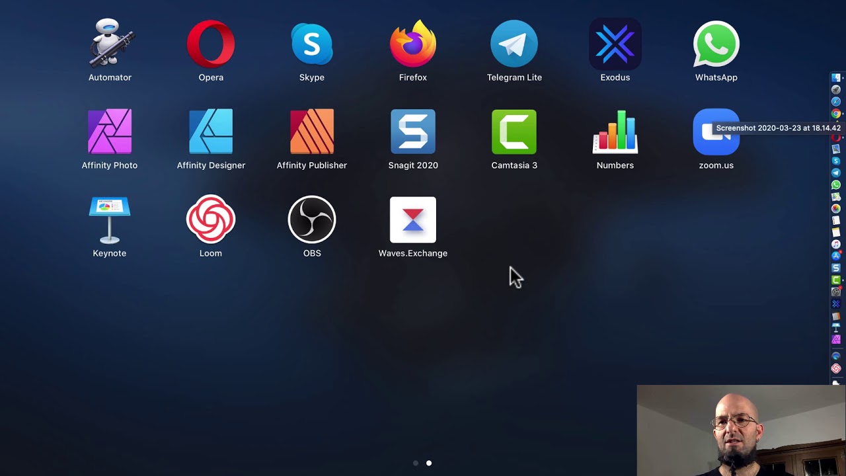Open Snagit 2020 from Launchpad grid
846x476 pixels.
pyautogui.click(x=413, y=132)
